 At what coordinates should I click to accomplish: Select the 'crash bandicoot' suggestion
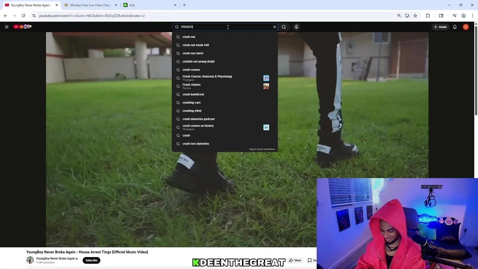(x=224, y=94)
